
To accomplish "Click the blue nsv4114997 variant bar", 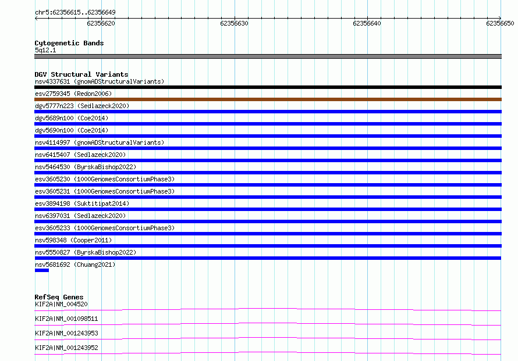I will 268,148.
